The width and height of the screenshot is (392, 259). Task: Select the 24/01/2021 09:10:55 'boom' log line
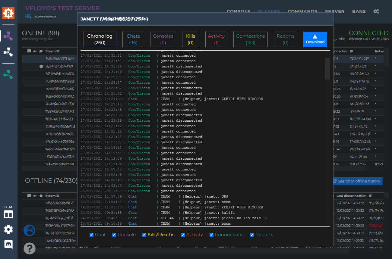click(x=205, y=223)
